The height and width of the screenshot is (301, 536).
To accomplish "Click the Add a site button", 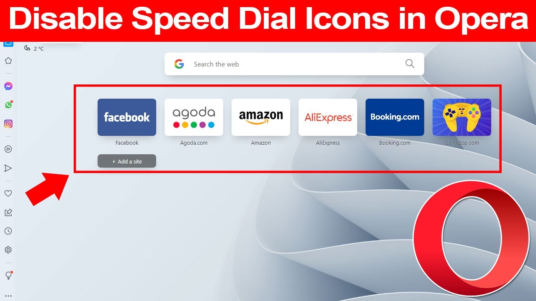I will (x=127, y=161).
